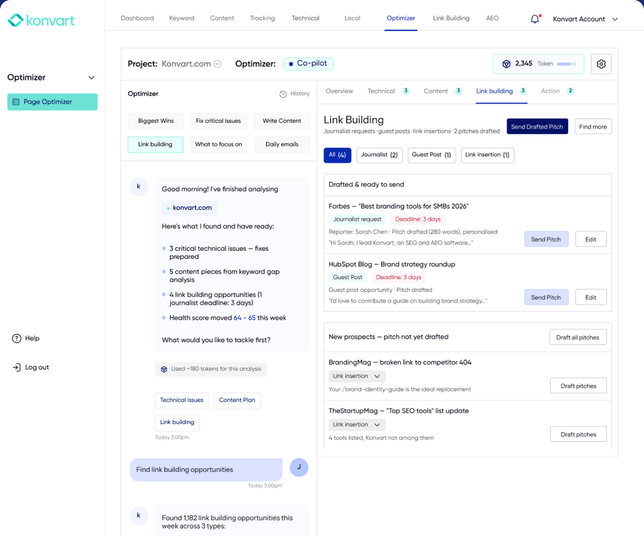Click the token usage progress bar
This screenshot has width=644, height=536.
click(566, 64)
